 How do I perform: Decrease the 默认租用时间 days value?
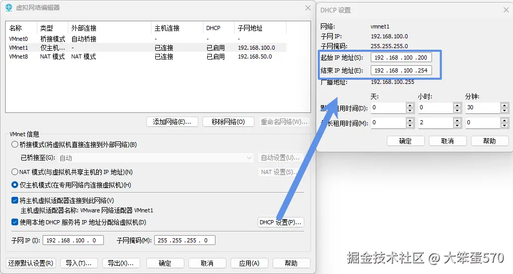[410, 110]
